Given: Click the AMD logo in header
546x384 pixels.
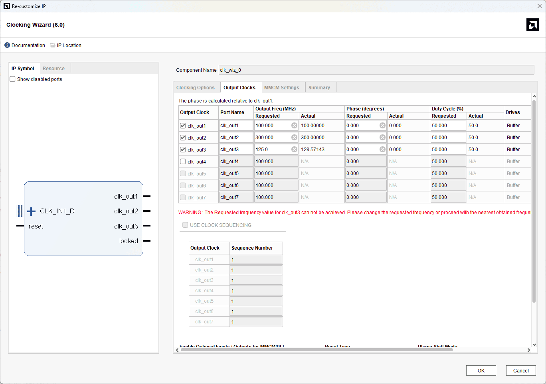Looking at the screenshot, I should click(532, 25).
